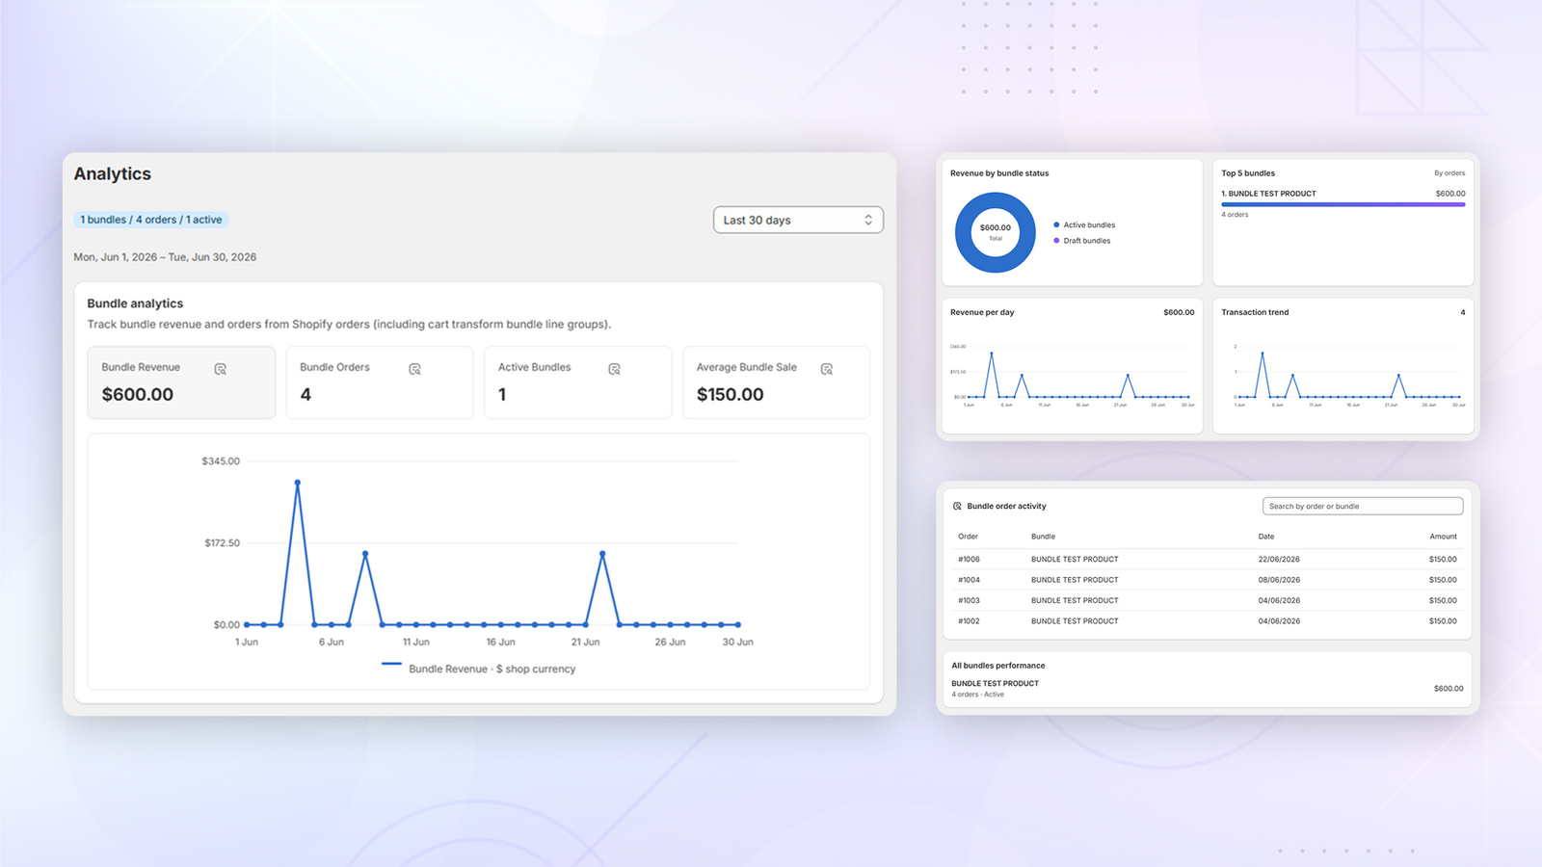Click BUNDLE TEST PRODUCT under All bundles performance
Image resolution: width=1542 pixels, height=867 pixels.
[995, 683]
